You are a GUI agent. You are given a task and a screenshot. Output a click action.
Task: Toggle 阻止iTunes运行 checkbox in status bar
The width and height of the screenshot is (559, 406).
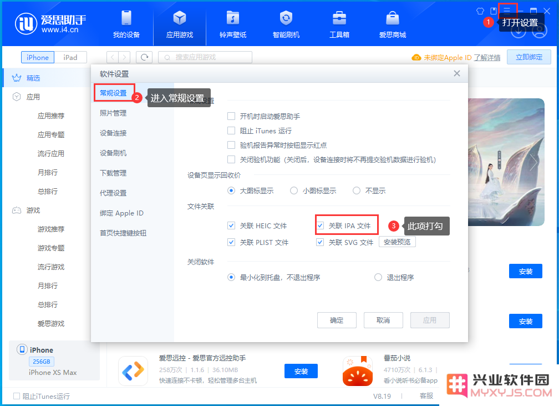pyautogui.click(x=17, y=396)
